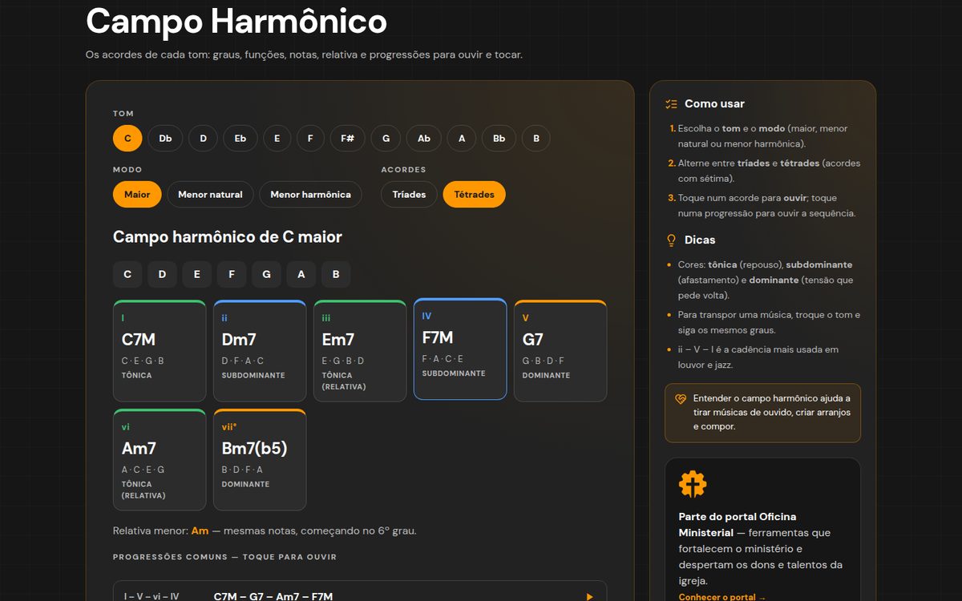
Task: Select the E key pill
Action: (x=277, y=139)
